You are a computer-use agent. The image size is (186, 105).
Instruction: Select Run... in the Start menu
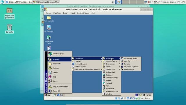tap(60, 81)
